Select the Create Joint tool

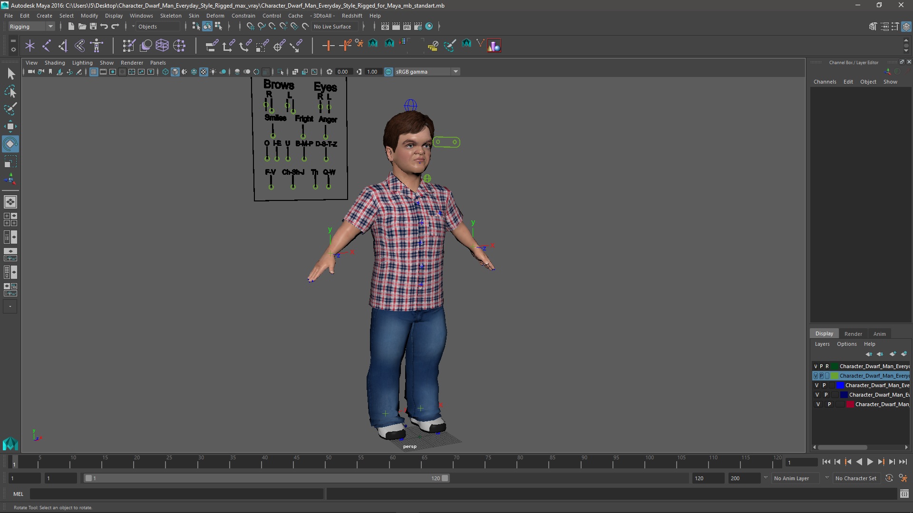(x=47, y=46)
